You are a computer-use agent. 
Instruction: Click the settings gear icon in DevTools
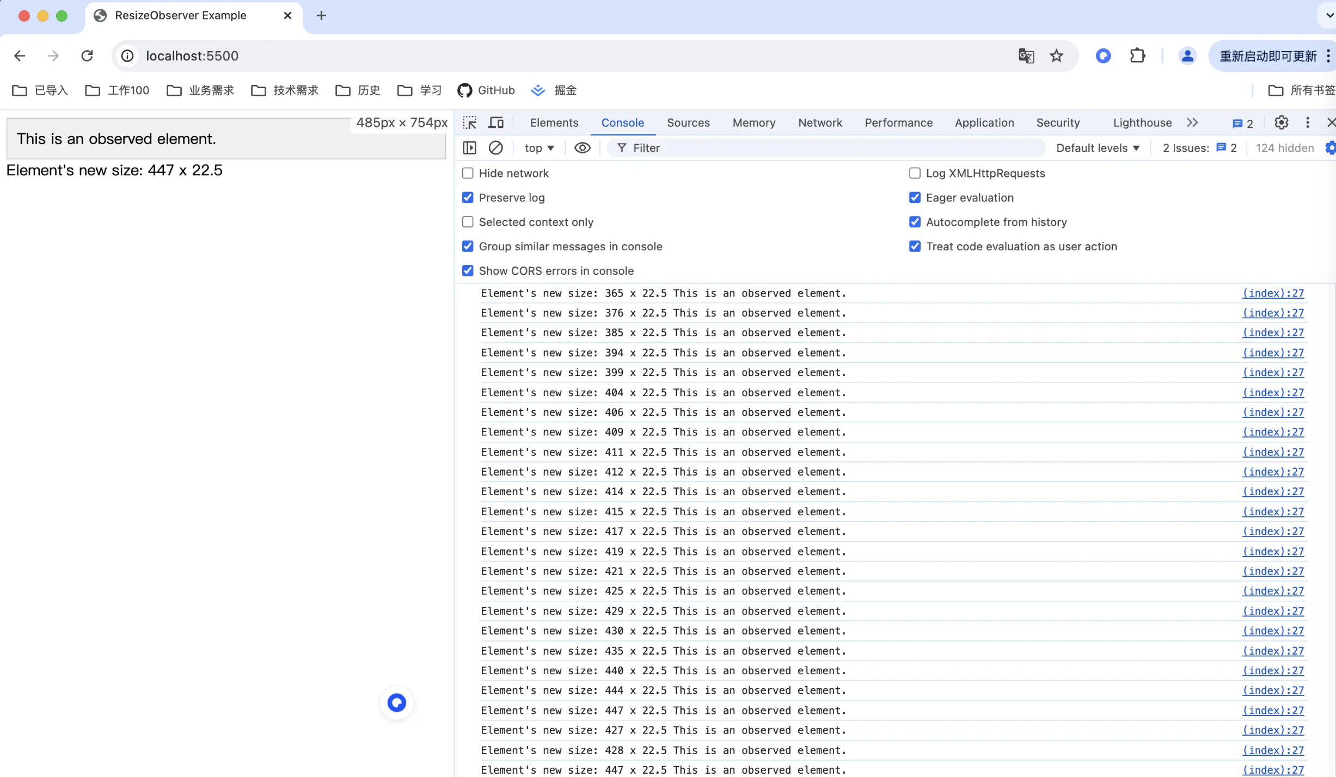point(1282,122)
